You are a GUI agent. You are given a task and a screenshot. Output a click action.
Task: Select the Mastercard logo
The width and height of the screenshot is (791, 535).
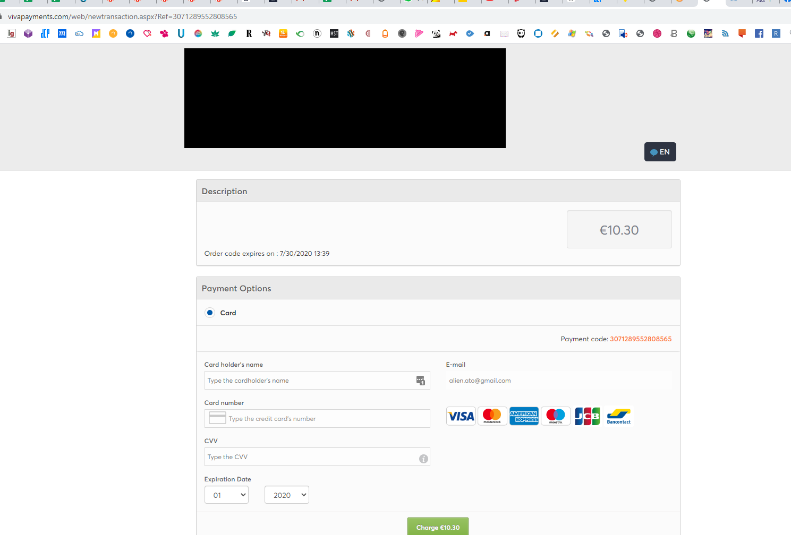492,416
